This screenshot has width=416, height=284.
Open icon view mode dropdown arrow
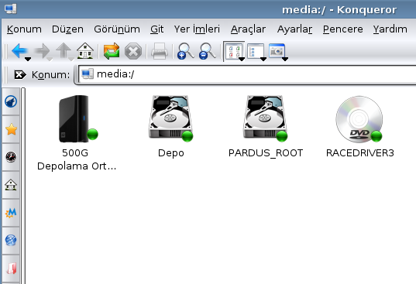tap(242, 60)
